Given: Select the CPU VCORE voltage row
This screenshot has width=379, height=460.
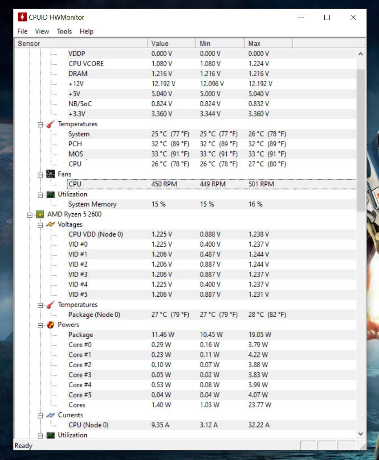Looking at the screenshot, I should (x=86, y=64).
